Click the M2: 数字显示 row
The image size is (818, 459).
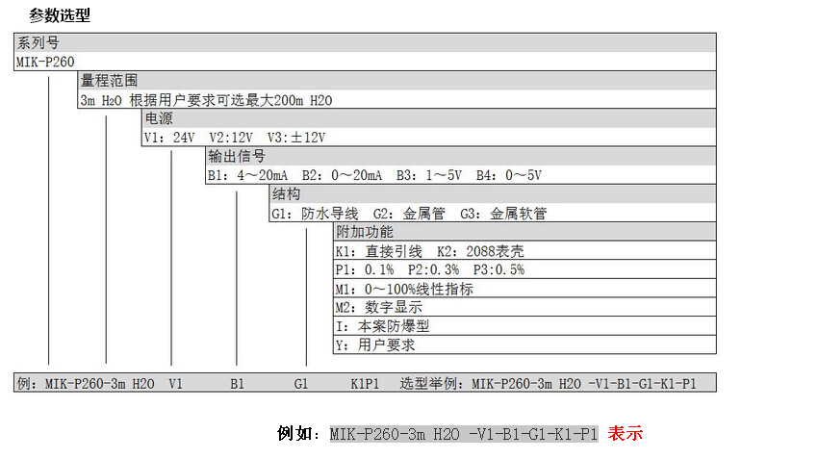(378, 307)
